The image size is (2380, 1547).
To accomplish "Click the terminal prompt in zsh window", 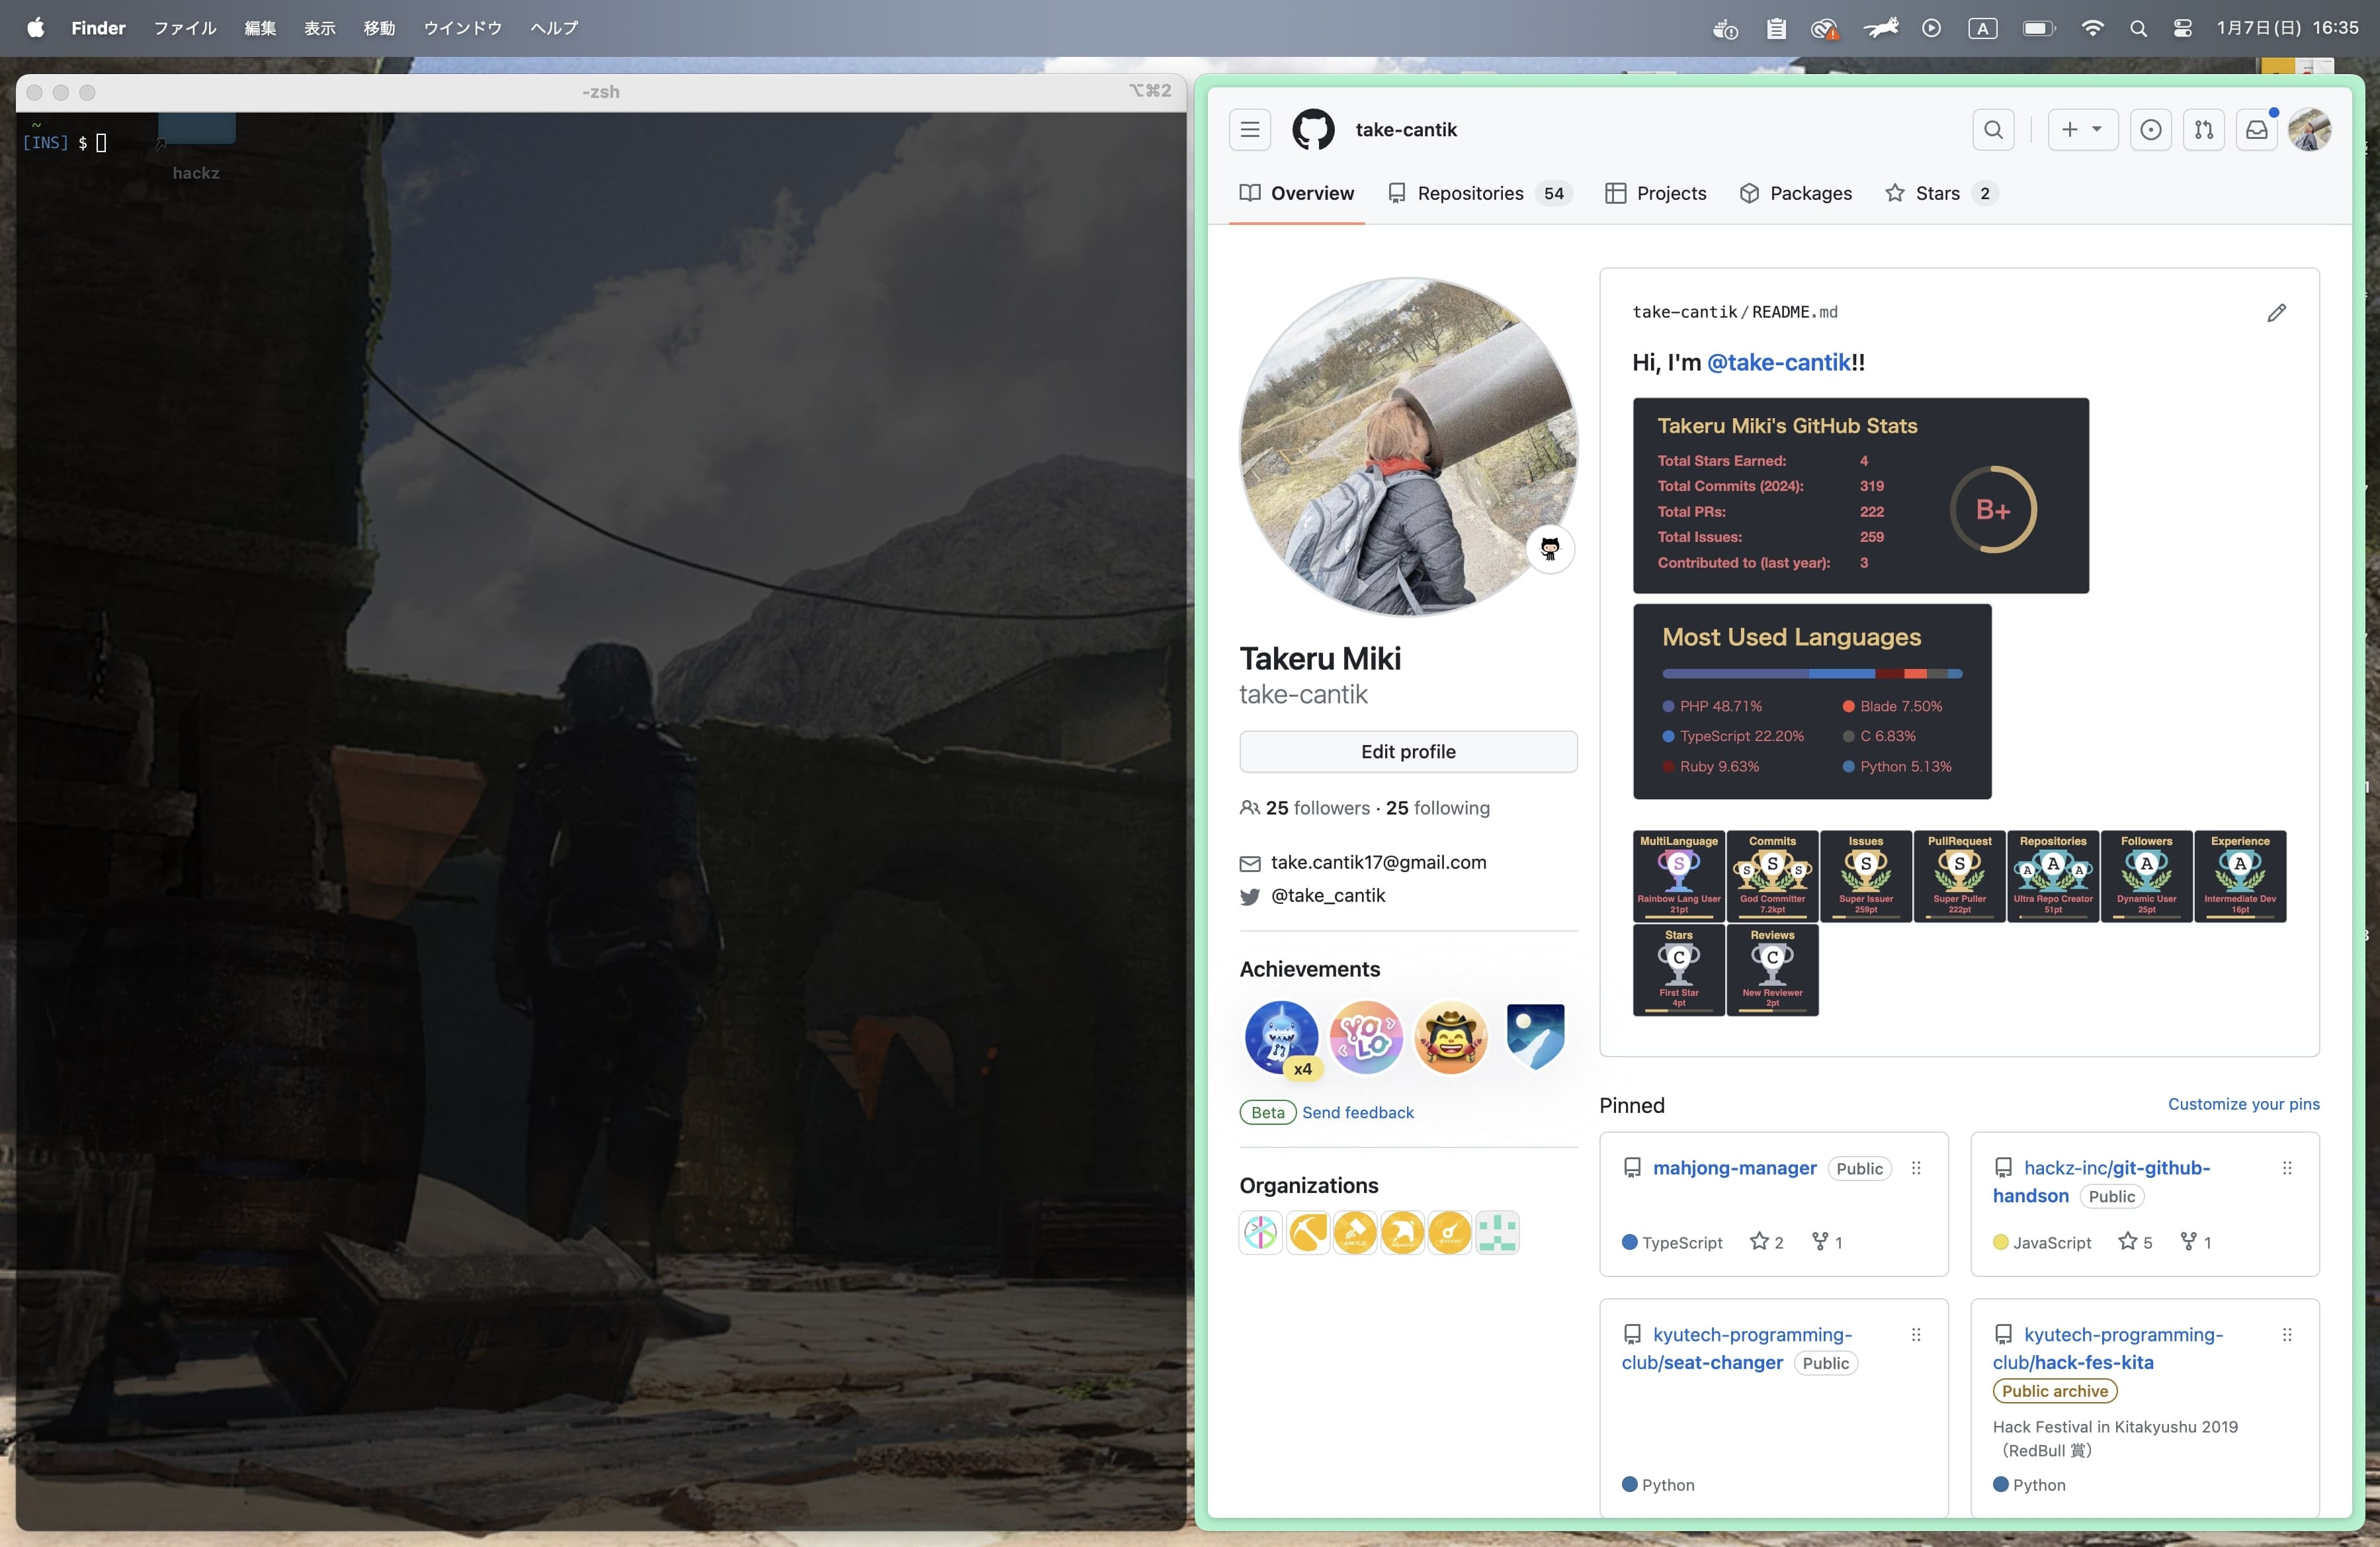I will pyautogui.click(x=64, y=143).
